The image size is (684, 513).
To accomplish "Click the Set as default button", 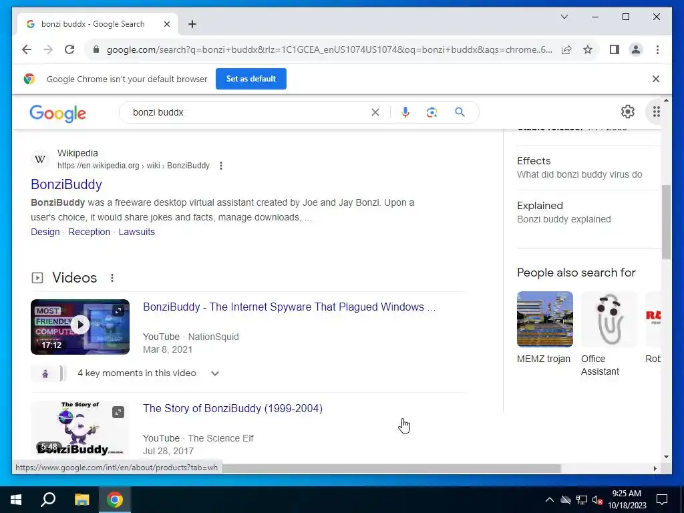I will 251,79.
